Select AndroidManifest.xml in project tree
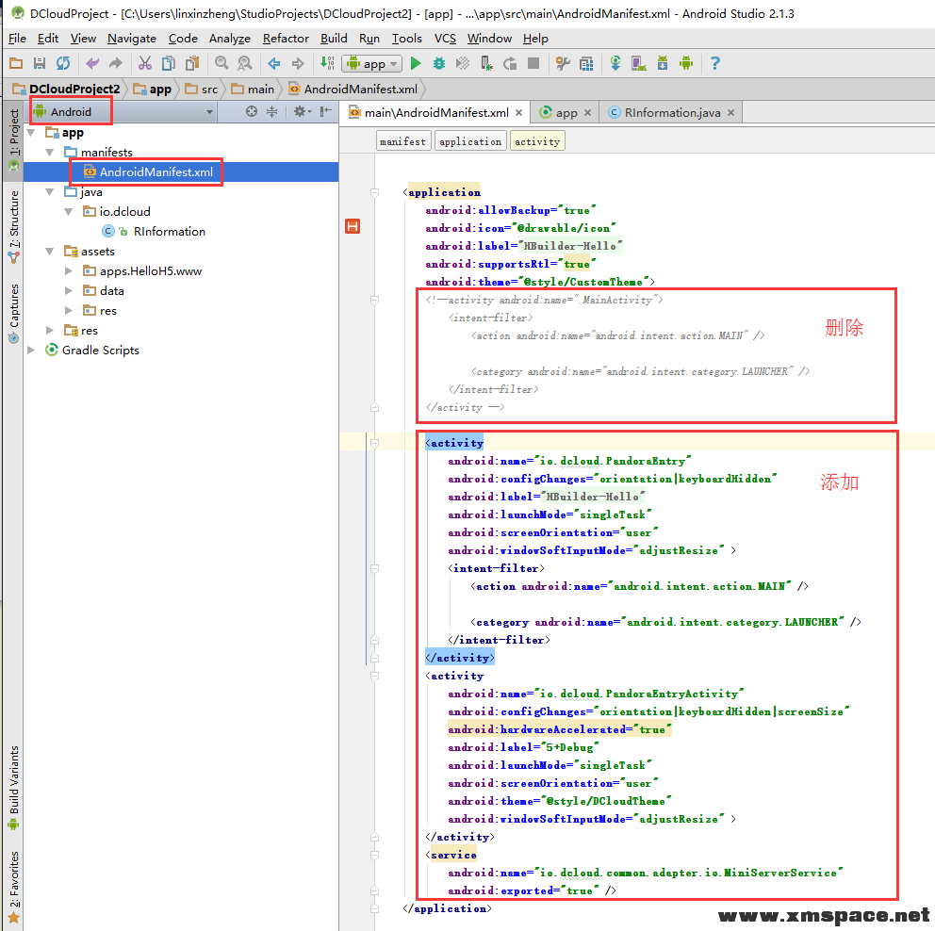935x931 pixels. click(x=156, y=171)
